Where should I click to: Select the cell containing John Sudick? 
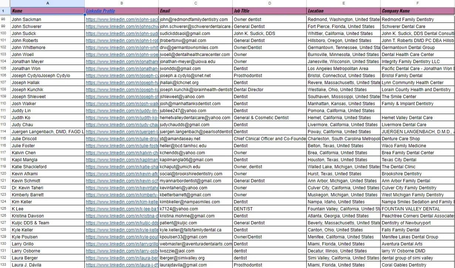coord(47,33)
